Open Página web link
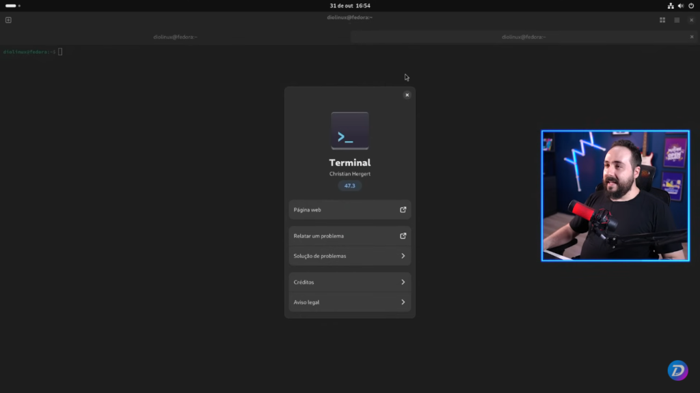This screenshot has width=700, height=393. 350,210
